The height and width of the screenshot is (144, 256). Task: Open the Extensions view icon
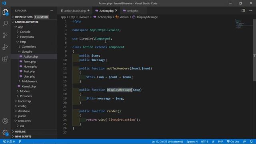5,59
